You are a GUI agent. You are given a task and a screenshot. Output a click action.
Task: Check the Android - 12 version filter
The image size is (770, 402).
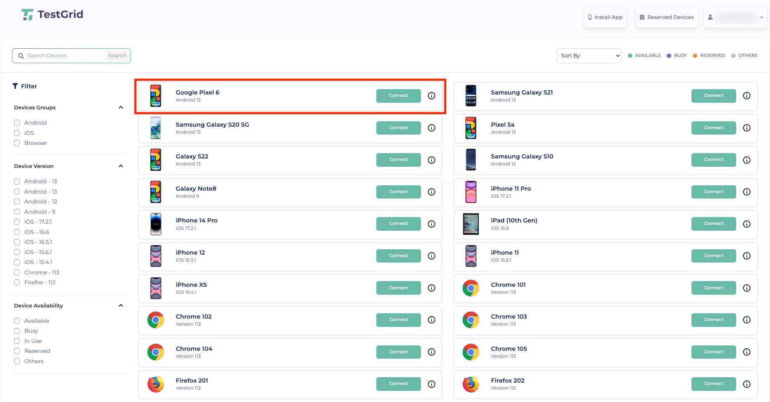point(17,201)
